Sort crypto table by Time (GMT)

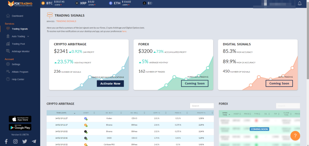61,113
